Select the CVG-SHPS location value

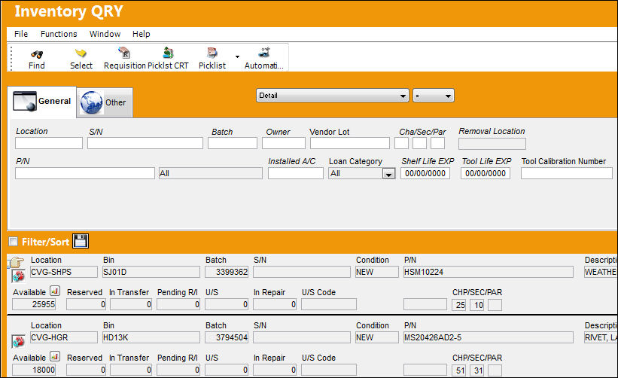tap(64, 272)
